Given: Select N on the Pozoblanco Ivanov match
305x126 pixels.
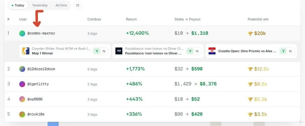Looking at the screenshot, I should pyautogui.click(x=197, y=51).
